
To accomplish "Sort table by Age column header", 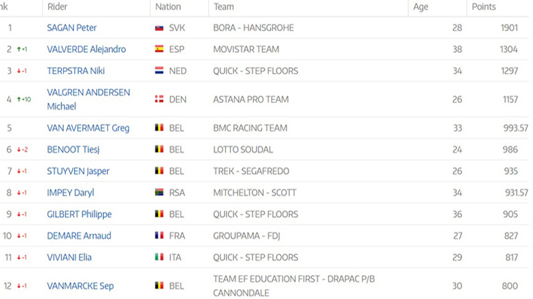I will [x=420, y=7].
